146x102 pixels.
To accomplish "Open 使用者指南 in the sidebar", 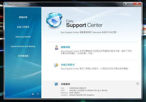I will click(x=23, y=56).
